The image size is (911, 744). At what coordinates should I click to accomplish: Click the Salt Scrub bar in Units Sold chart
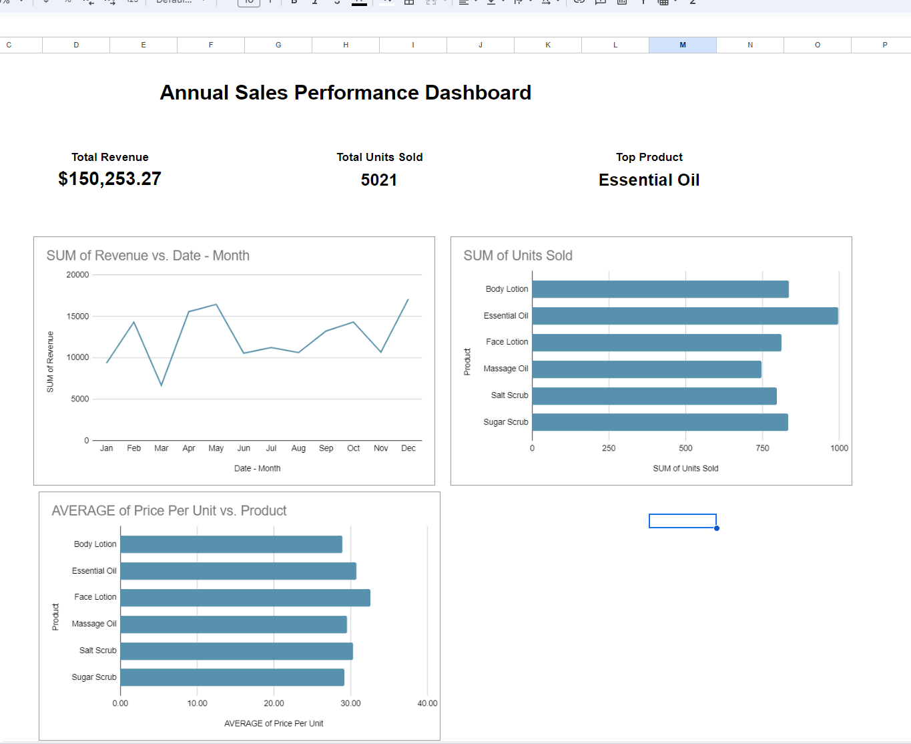(654, 396)
